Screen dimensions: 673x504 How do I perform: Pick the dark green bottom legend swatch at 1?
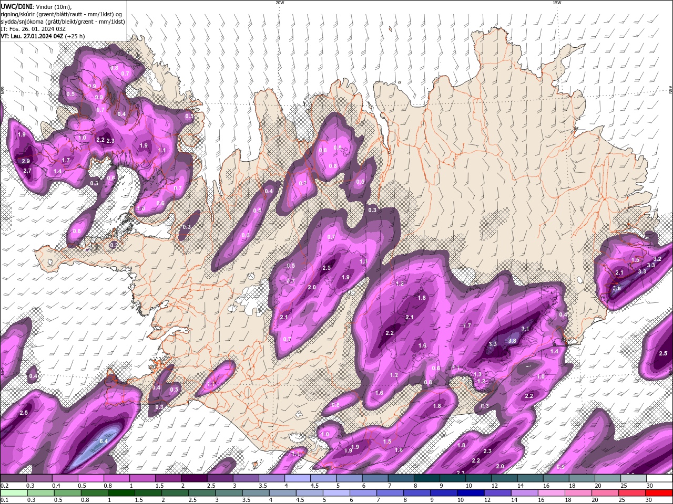click(121, 493)
